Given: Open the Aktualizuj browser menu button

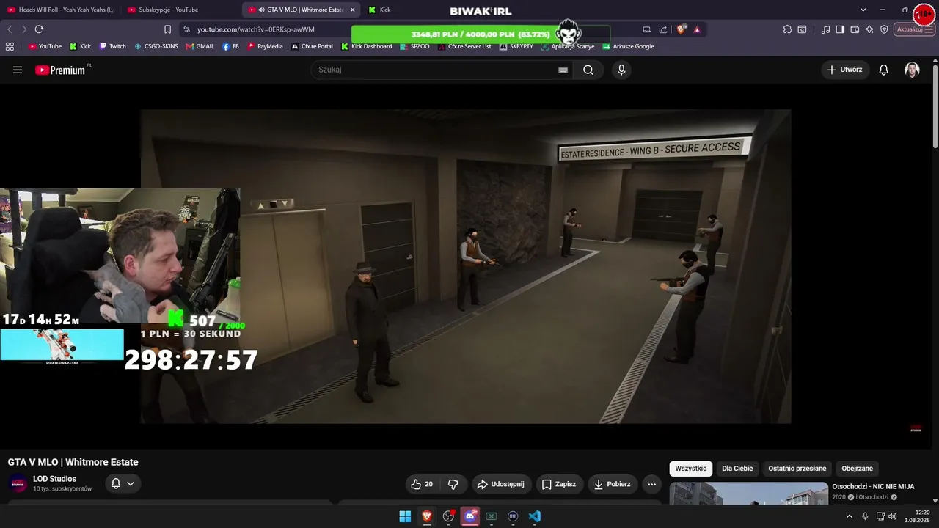Looking at the screenshot, I should [915, 29].
